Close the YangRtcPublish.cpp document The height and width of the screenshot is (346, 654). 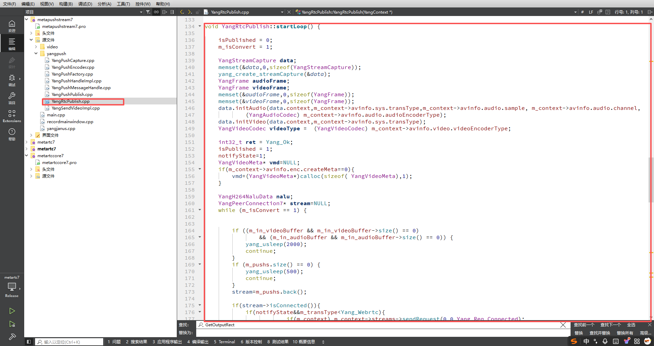(x=289, y=12)
